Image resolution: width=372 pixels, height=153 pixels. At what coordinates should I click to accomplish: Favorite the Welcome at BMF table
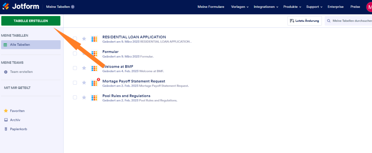(84, 68)
